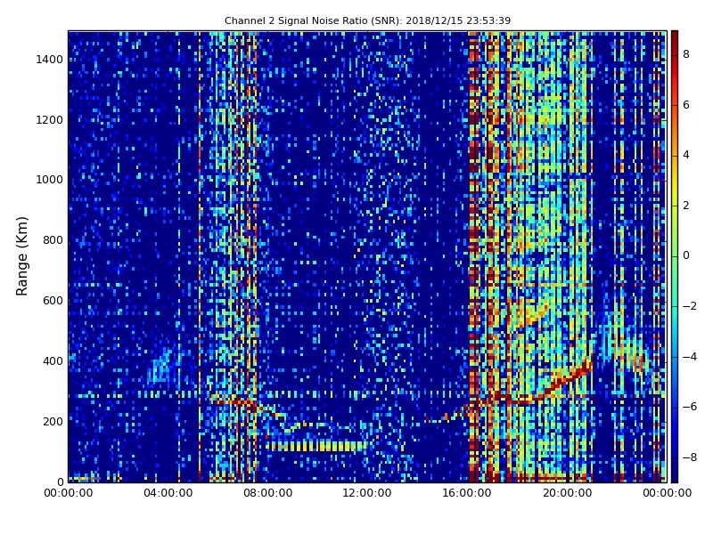The width and height of the screenshot is (713, 534).
Task: Click the colorbar tick label 4
Action: (686, 155)
